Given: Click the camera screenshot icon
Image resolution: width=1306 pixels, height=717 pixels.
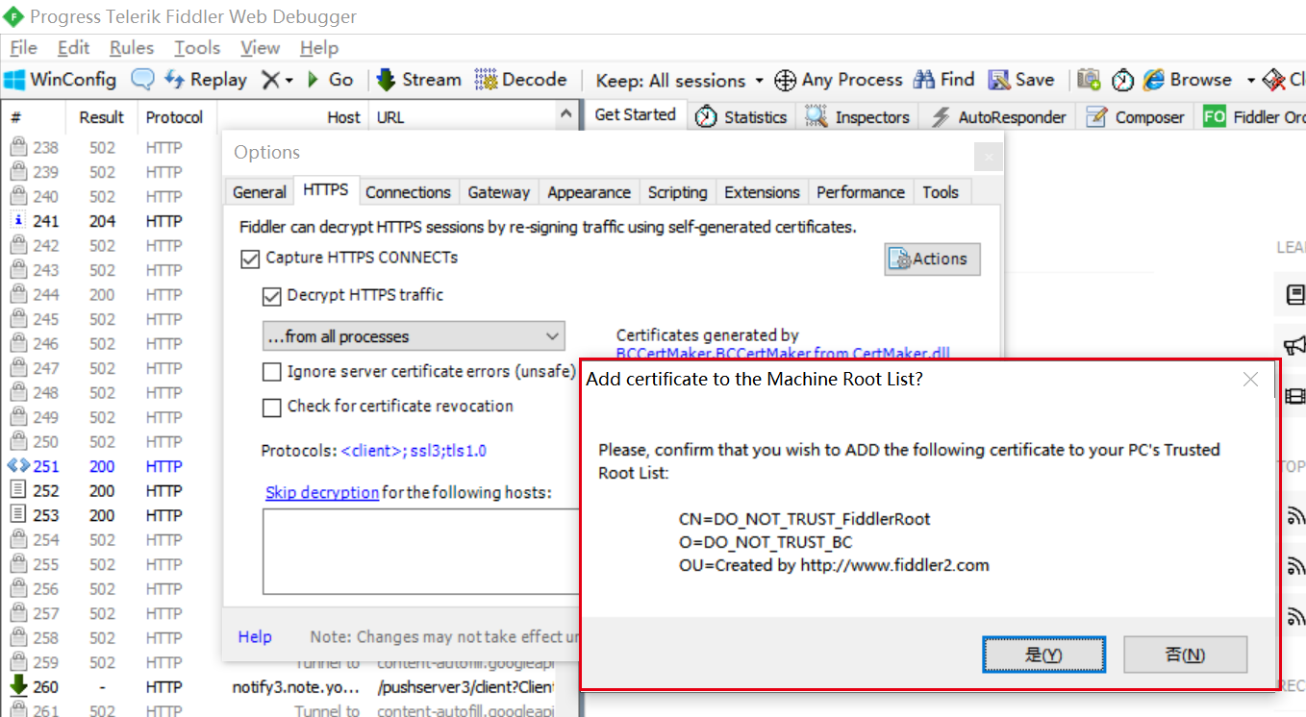Looking at the screenshot, I should pos(1089,80).
